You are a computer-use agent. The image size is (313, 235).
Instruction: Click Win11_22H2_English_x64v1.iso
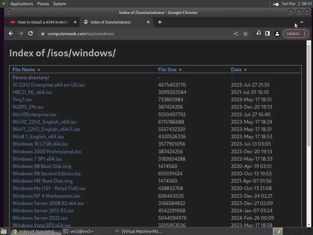[x=46, y=129]
